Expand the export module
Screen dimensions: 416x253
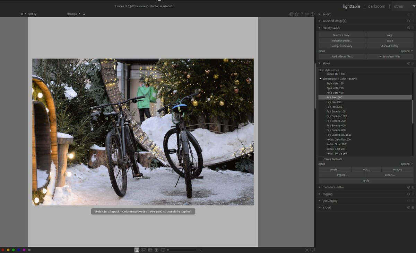point(320,208)
